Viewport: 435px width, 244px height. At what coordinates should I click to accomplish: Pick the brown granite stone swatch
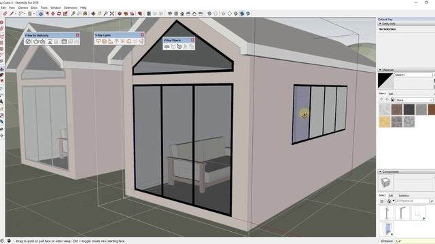[397, 109]
